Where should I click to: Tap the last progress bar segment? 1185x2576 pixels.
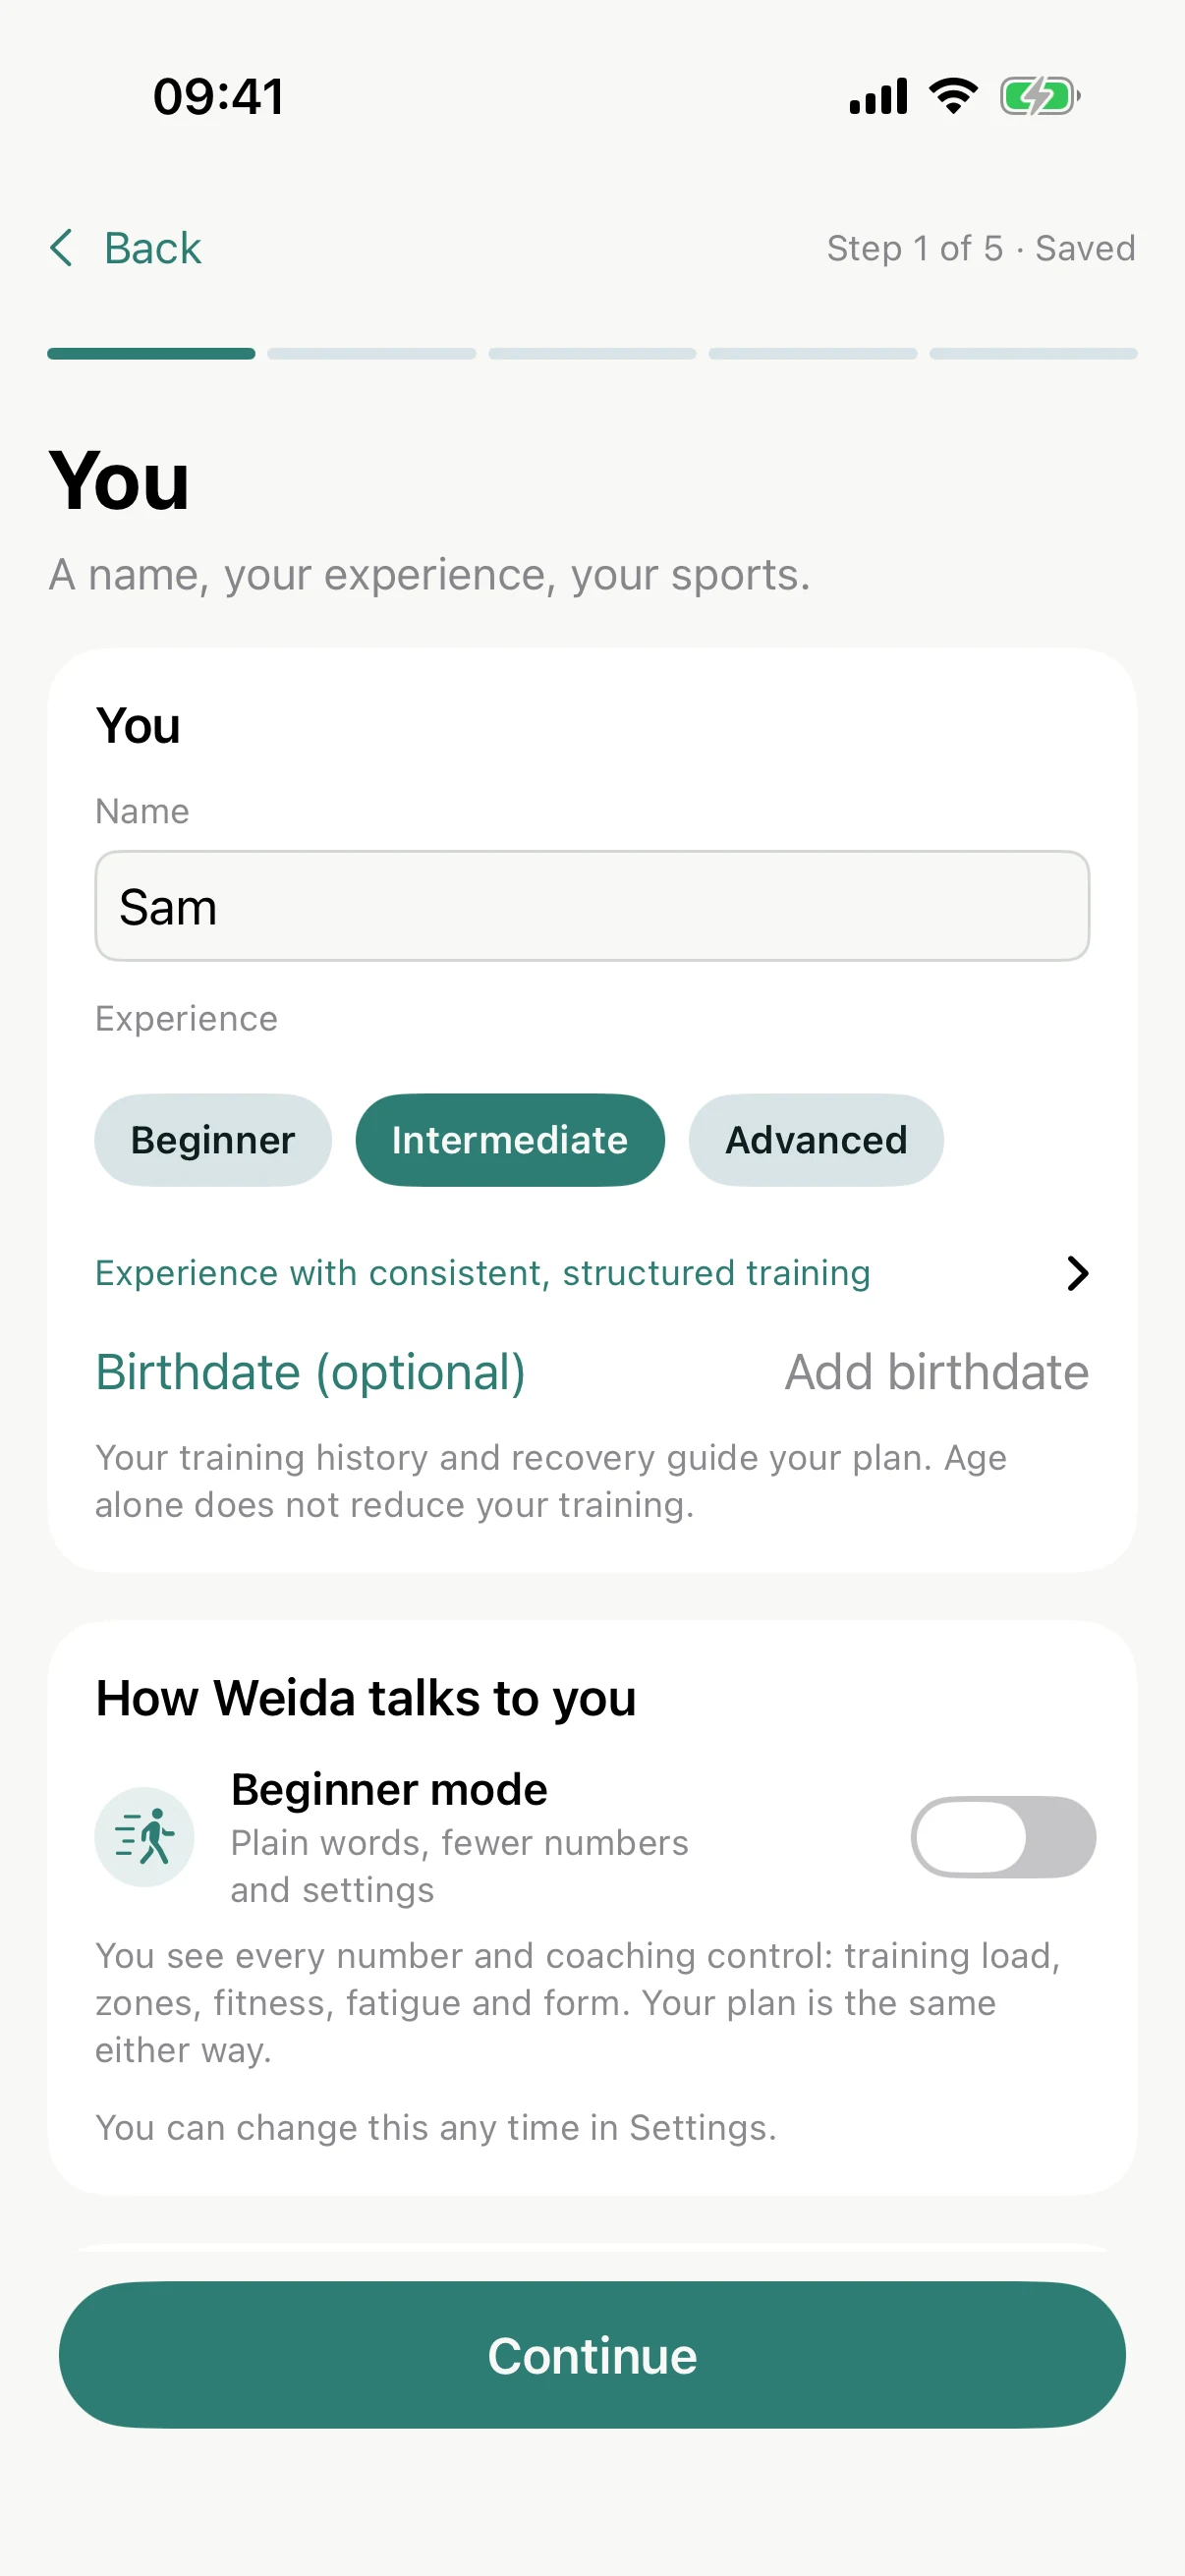1033,354
